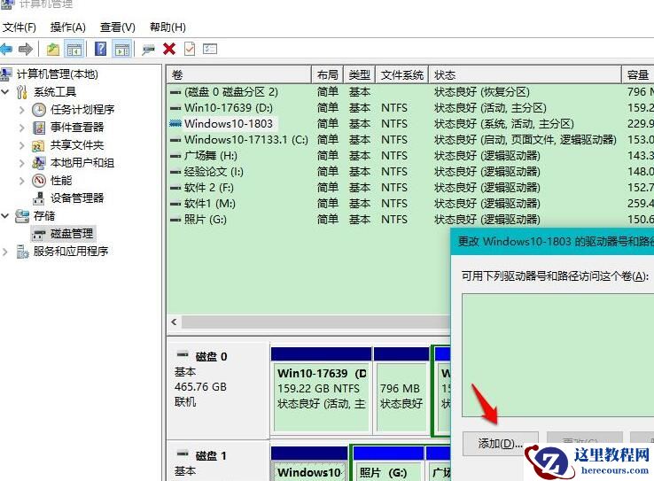This screenshot has height=481, width=654.
Task: Toggle the Show/Hide console tree icon
Action: coord(74,50)
